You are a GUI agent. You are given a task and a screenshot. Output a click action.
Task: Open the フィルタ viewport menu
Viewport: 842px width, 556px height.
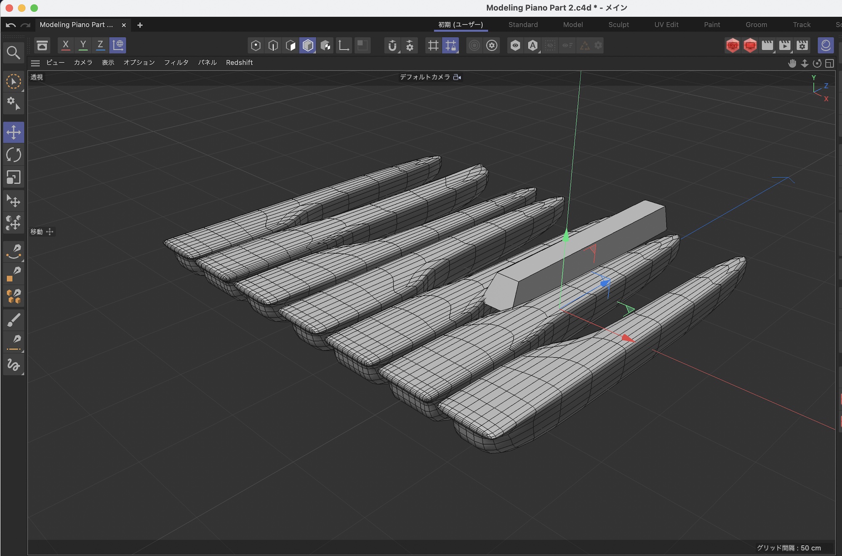pos(176,62)
